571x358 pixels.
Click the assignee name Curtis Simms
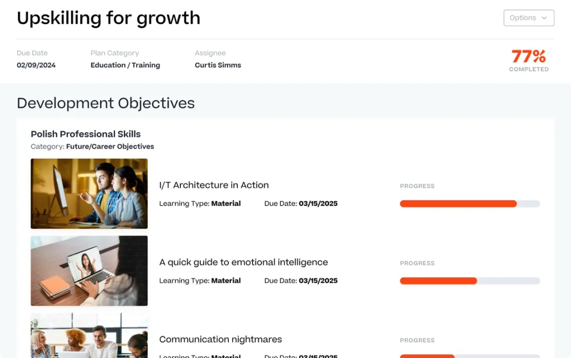218,65
